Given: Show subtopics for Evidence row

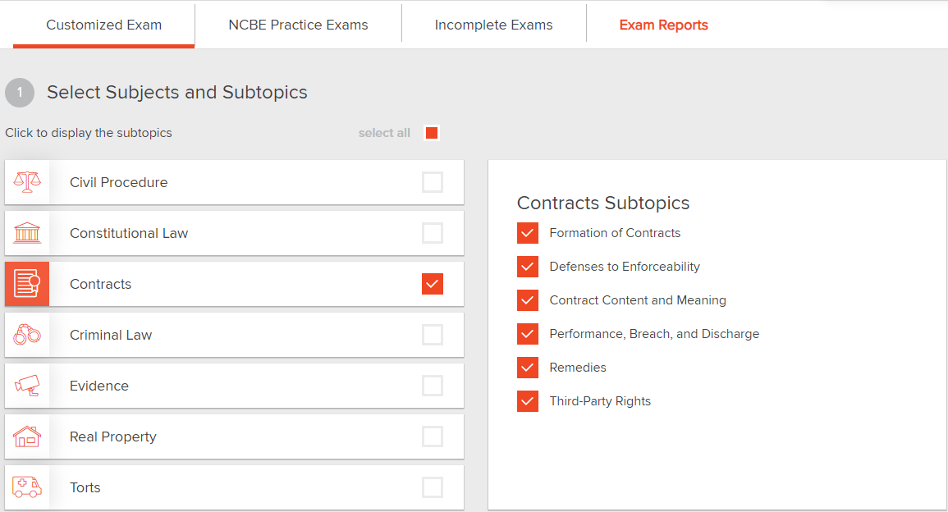Looking at the screenshot, I should 235,386.
